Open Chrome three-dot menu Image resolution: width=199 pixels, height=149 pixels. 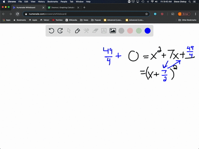click(195, 14)
